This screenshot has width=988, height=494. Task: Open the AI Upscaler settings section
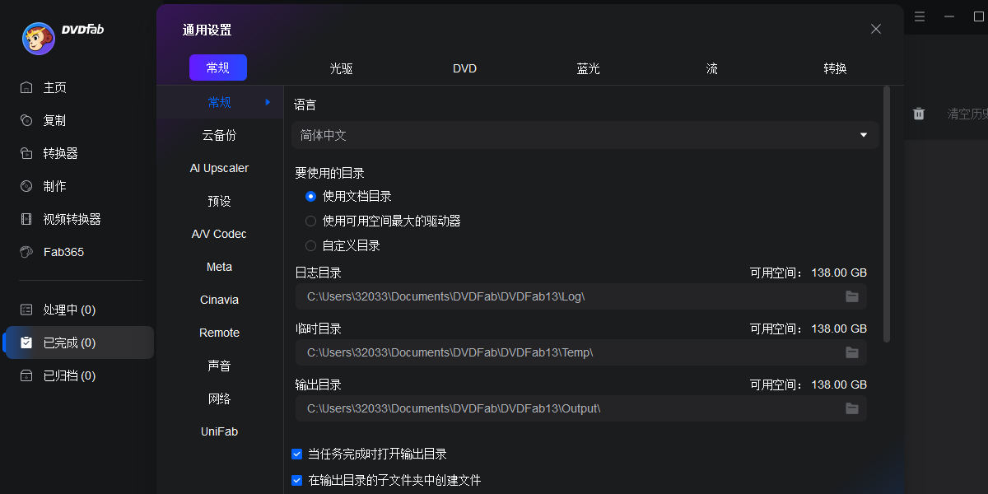pos(218,167)
